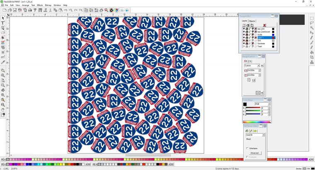Viewport: 315px width, 170px height.
Task: Select the arrow Select tool
Action: (3, 18)
